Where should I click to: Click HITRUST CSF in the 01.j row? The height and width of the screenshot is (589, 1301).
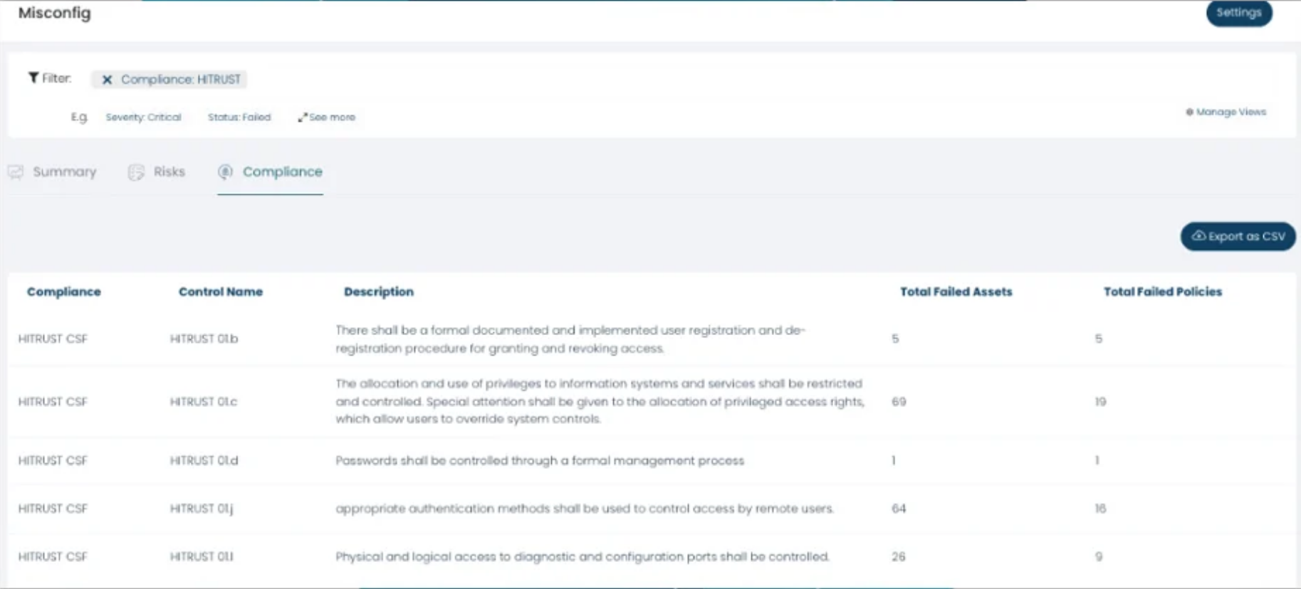point(53,509)
